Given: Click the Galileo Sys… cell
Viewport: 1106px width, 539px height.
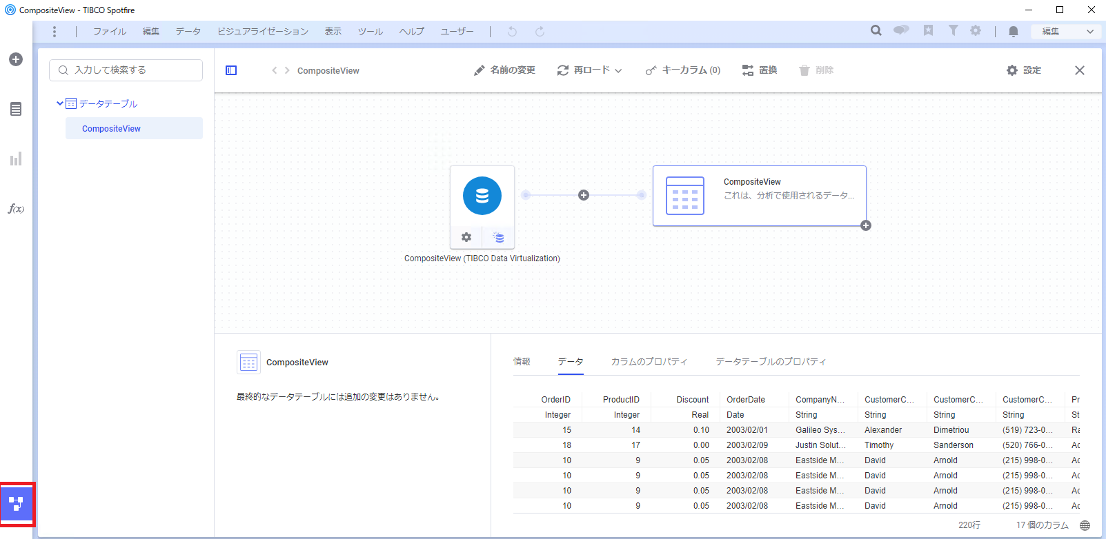Looking at the screenshot, I should 820,430.
